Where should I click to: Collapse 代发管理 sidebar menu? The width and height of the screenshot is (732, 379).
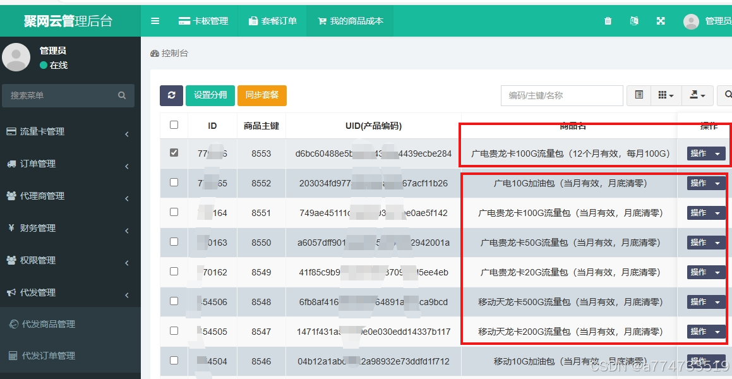point(70,292)
